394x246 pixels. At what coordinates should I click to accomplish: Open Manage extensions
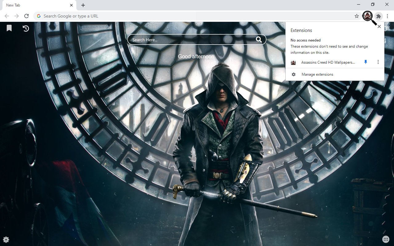click(335, 74)
